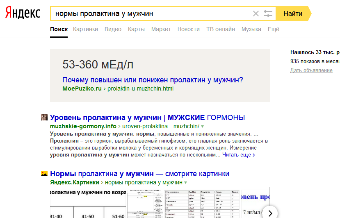
Task: Click the Яндекс.Картинки source link
Action: click(75, 183)
